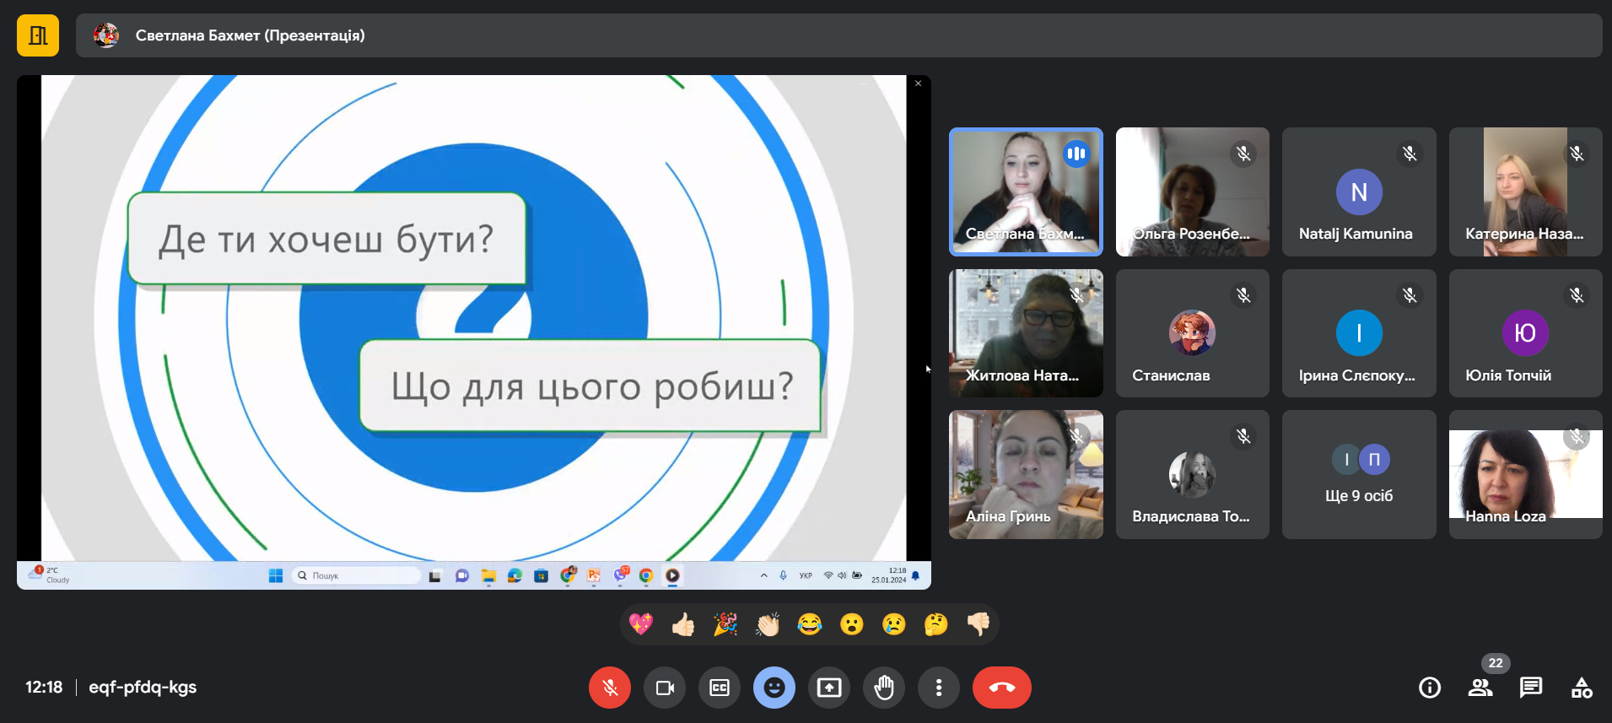Open meeting details info icon

pyautogui.click(x=1430, y=688)
